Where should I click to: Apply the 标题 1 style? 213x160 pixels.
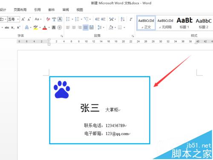[184, 23]
